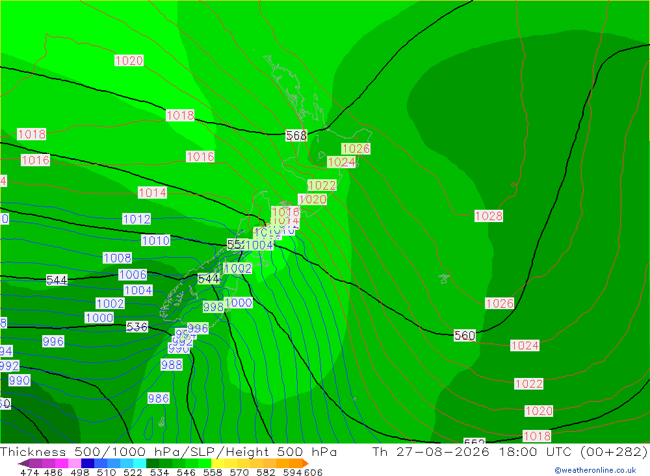
Task: Select the dark blue legend swatch
Action: pyautogui.click(x=88, y=463)
